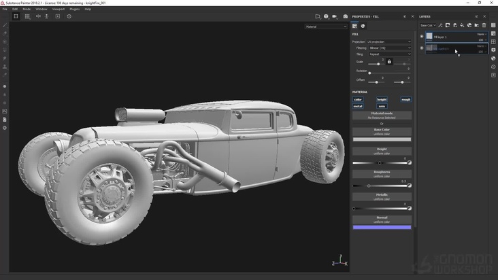The width and height of the screenshot is (498, 280).
Task: Click the Roughness uniform color button
Action: pos(382,174)
